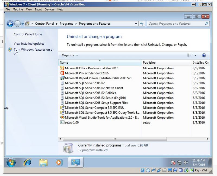This screenshot has height=176, width=217.
Task: Click the Forward navigation arrow button
Action: click(17, 24)
